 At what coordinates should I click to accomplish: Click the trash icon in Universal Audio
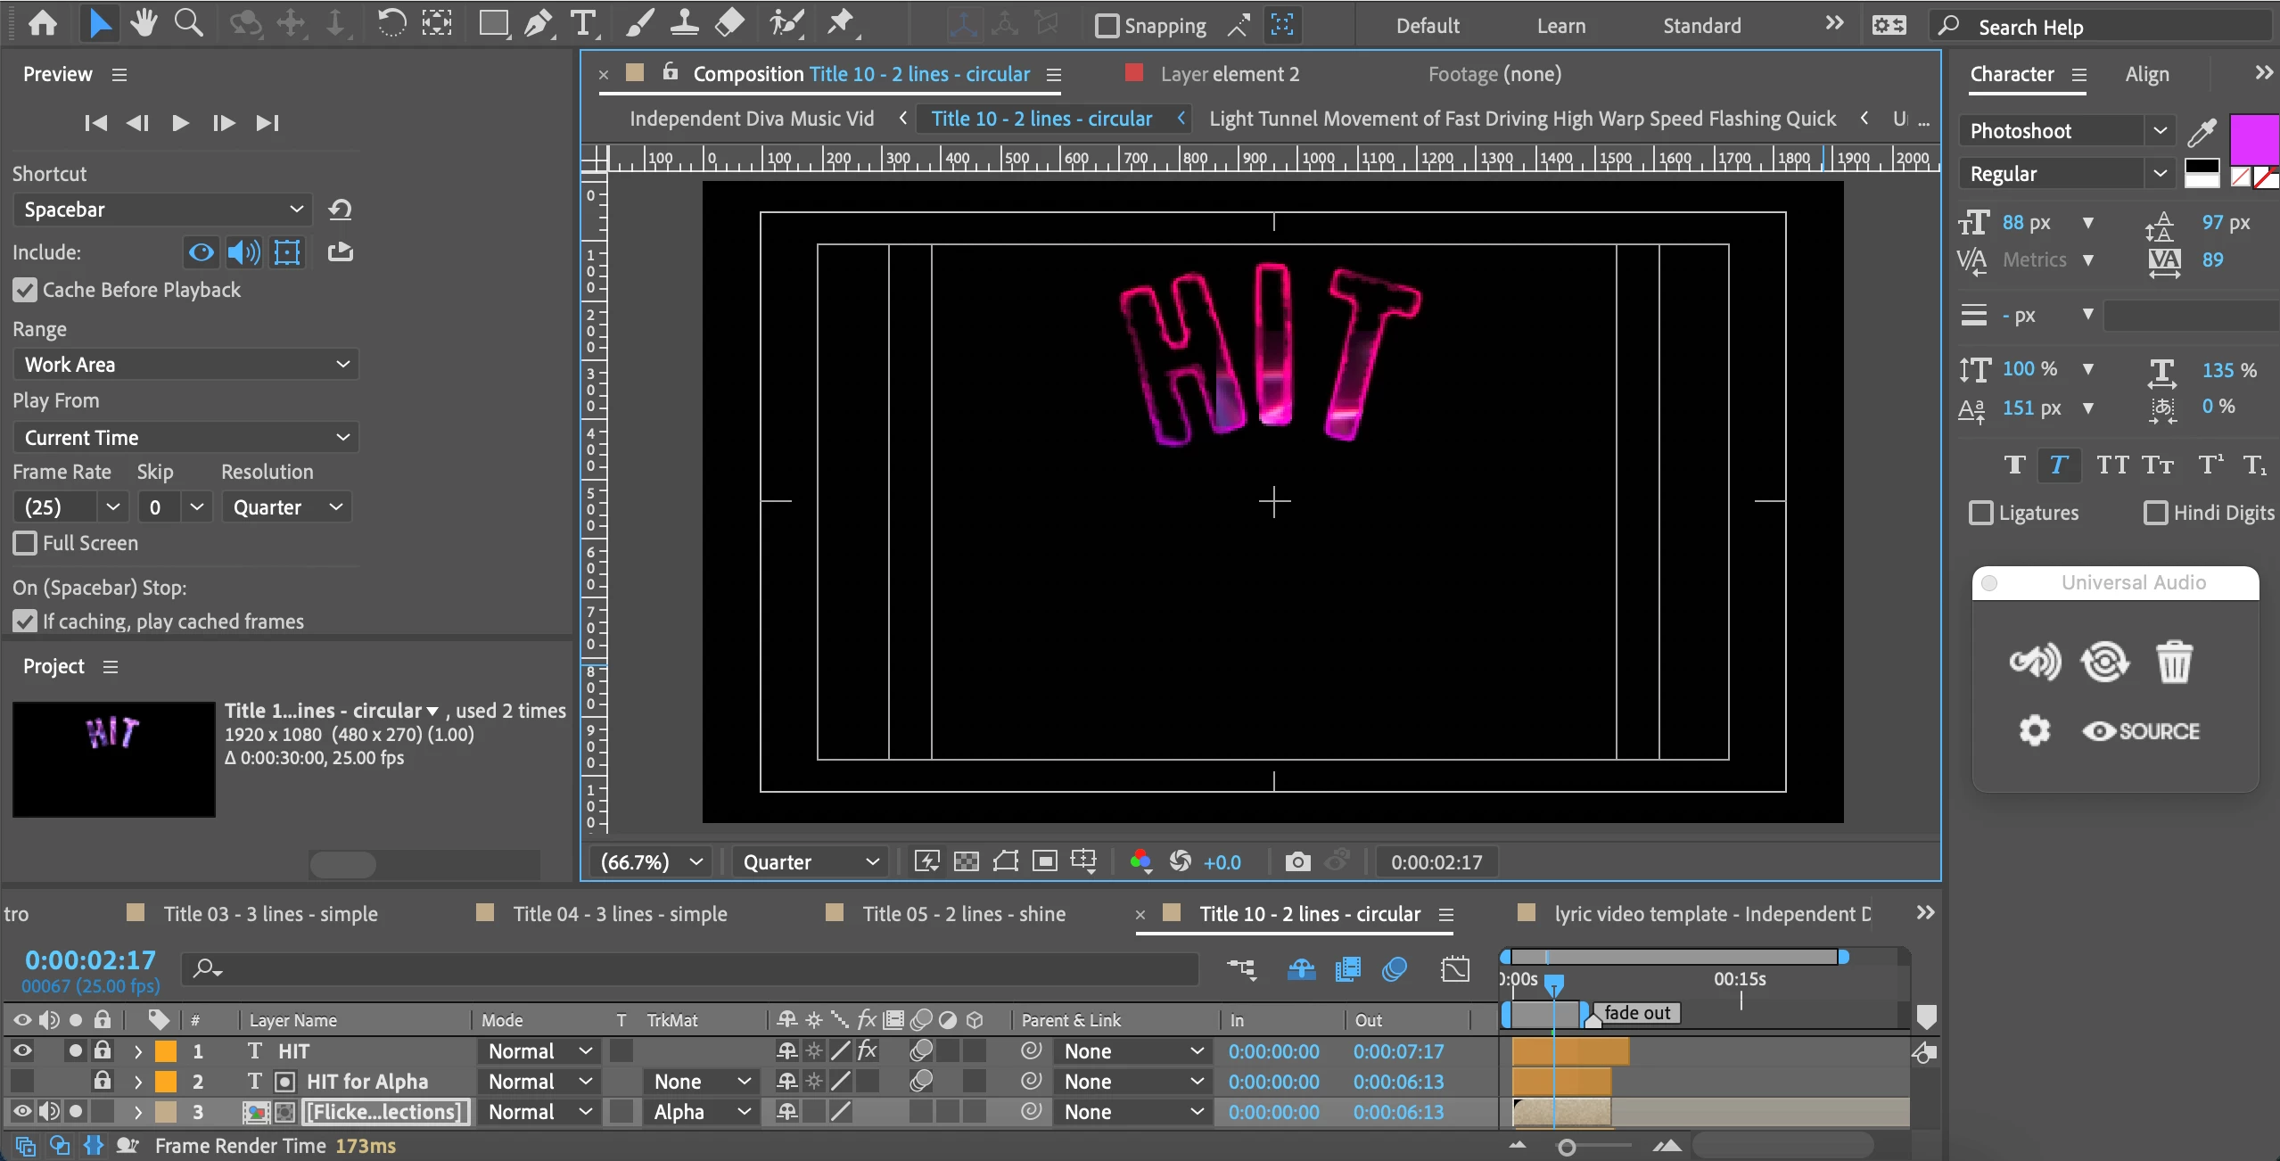[x=2173, y=662]
